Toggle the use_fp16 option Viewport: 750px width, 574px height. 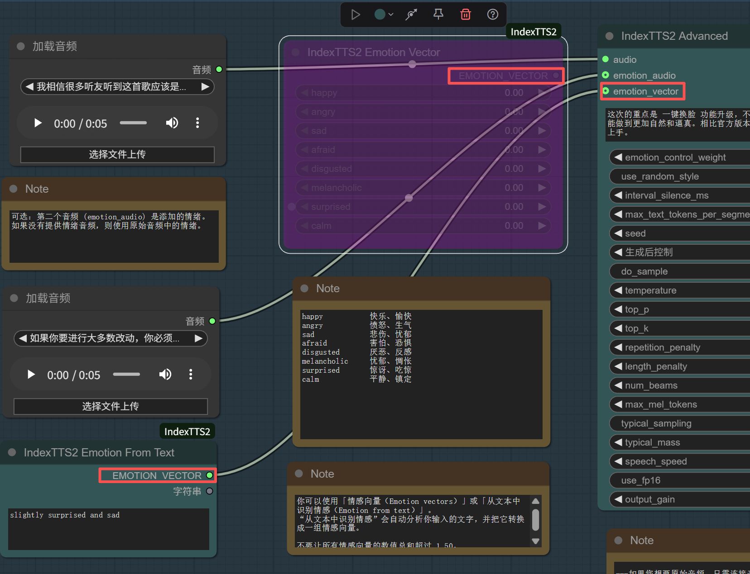(x=679, y=480)
